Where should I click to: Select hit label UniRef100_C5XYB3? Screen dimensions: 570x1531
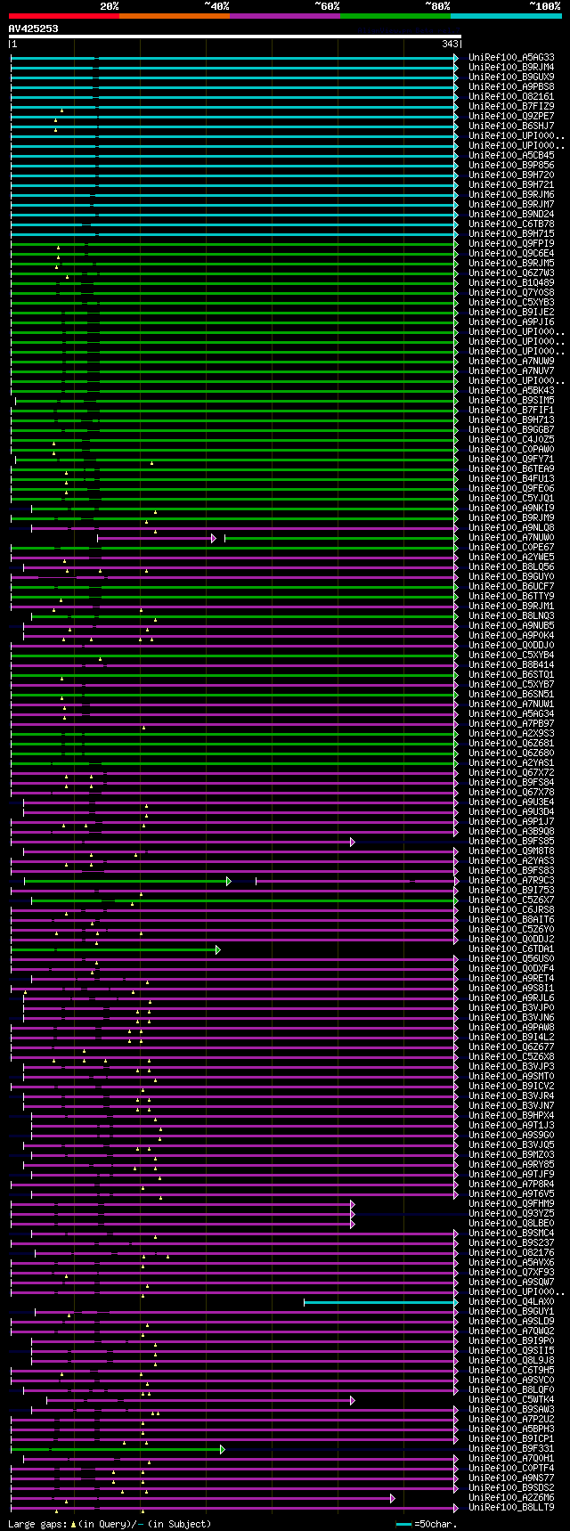click(511, 303)
